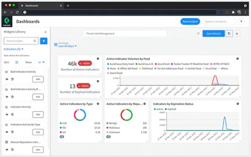Click reset icon for Bad Indicators Activity B... widget
This screenshot has width=251, height=157.
(12, 97)
